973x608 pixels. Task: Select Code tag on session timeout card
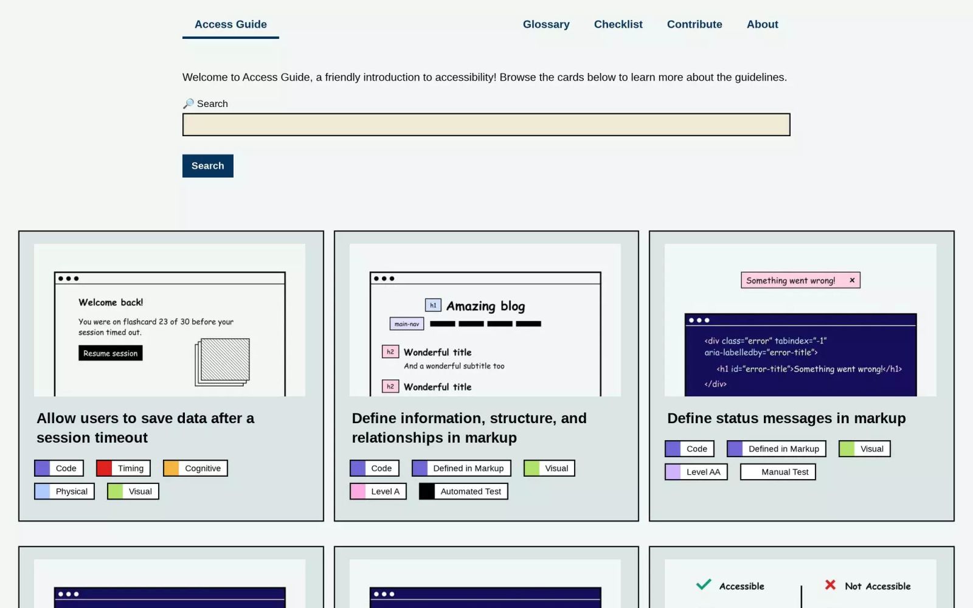click(x=59, y=468)
